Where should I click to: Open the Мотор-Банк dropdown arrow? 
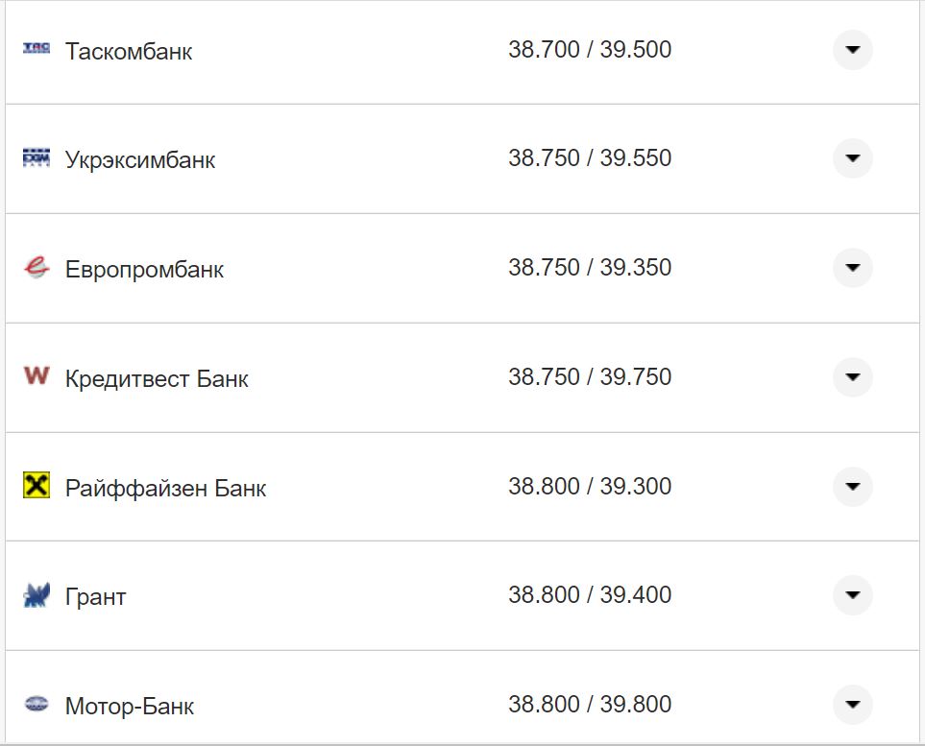pos(852,704)
